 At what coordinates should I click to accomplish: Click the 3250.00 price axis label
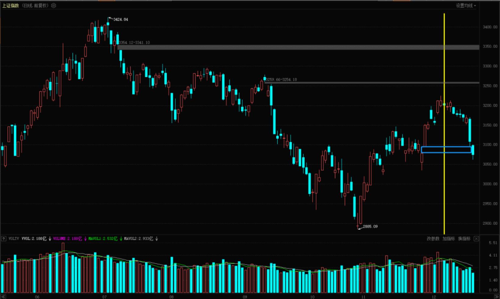[490, 86]
